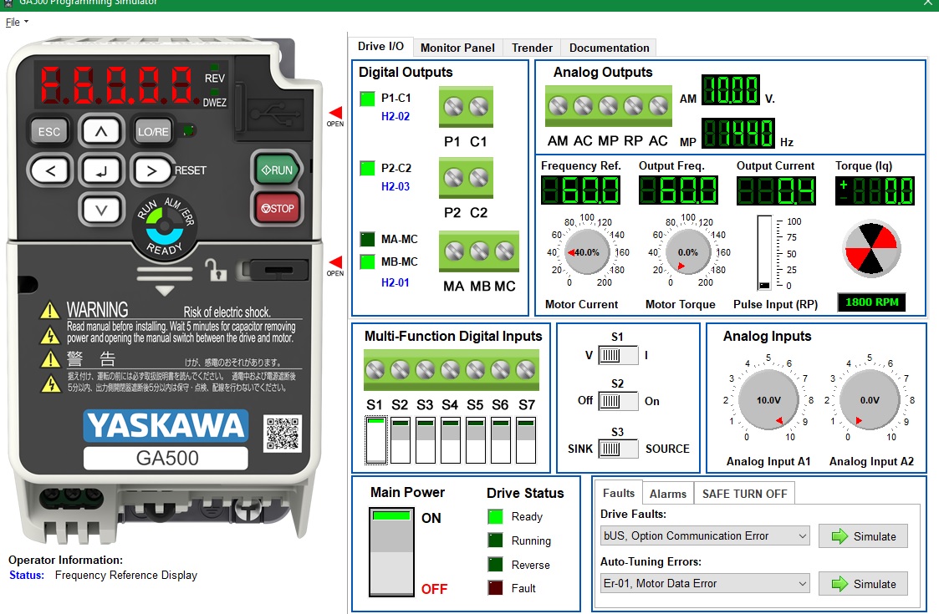Switch to the Monitor Panel tab
This screenshot has width=939, height=614.
point(457,48)
